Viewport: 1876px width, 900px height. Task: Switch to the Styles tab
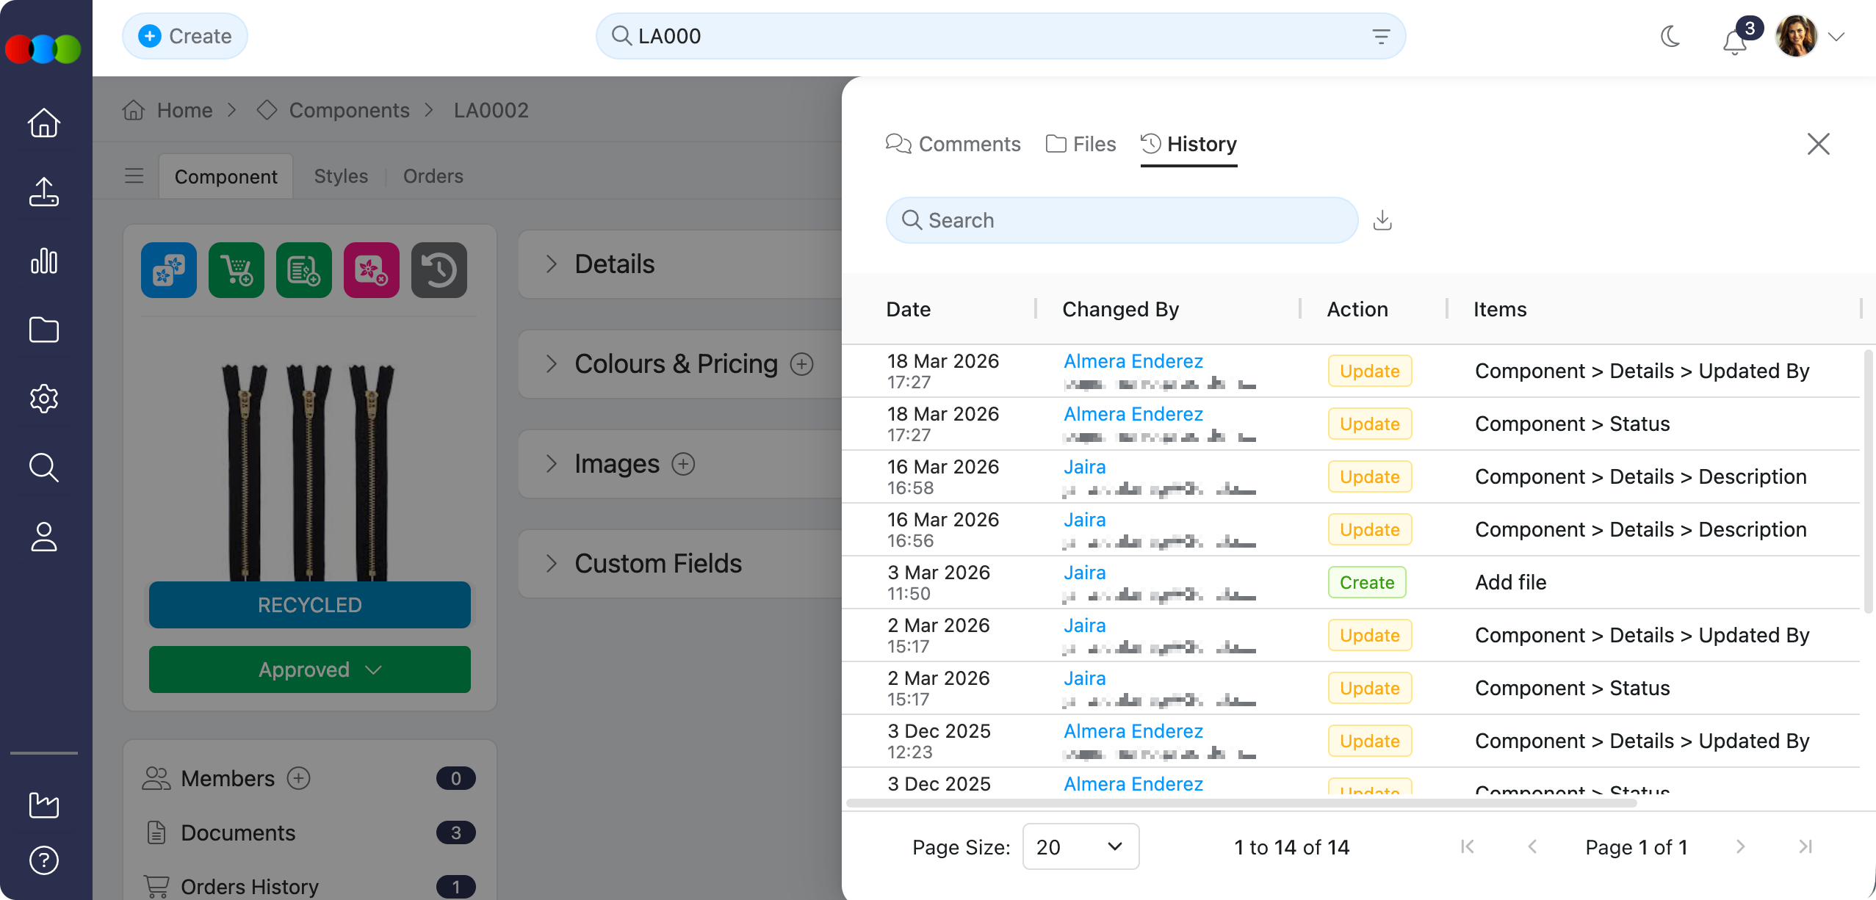(x=339, y=176)
